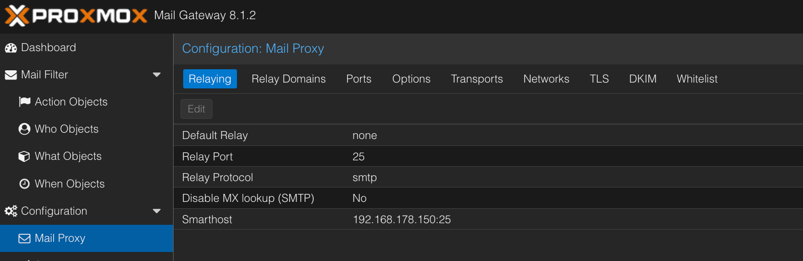Click the When Objects clock icon
Screen dimensions: 803x261
pos(24,184)
